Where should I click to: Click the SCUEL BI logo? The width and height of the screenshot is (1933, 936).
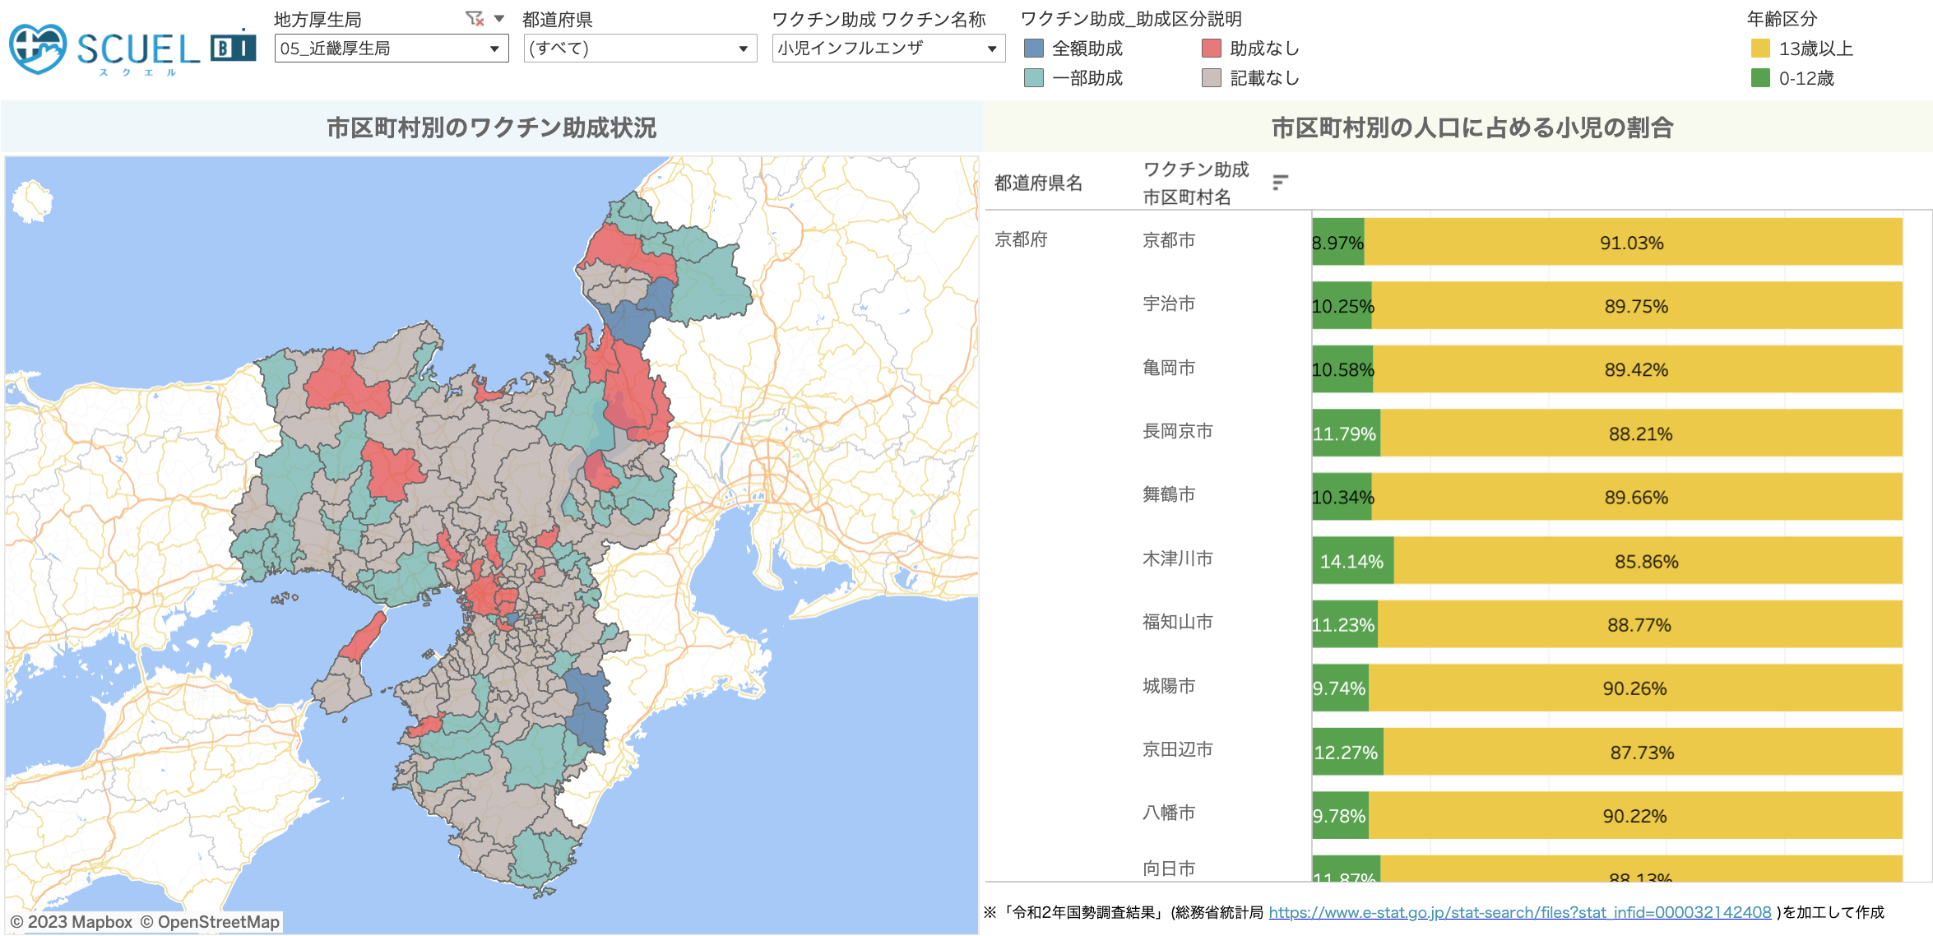pos(132,49)
